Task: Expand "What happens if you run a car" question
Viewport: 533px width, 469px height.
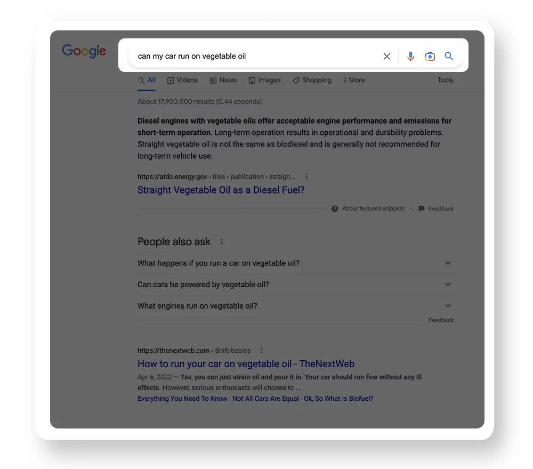Action: coord(448,263)
